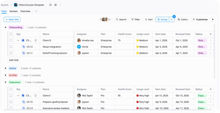
Task: Click task type icon for Client E
Action: [x=23, y=96]
